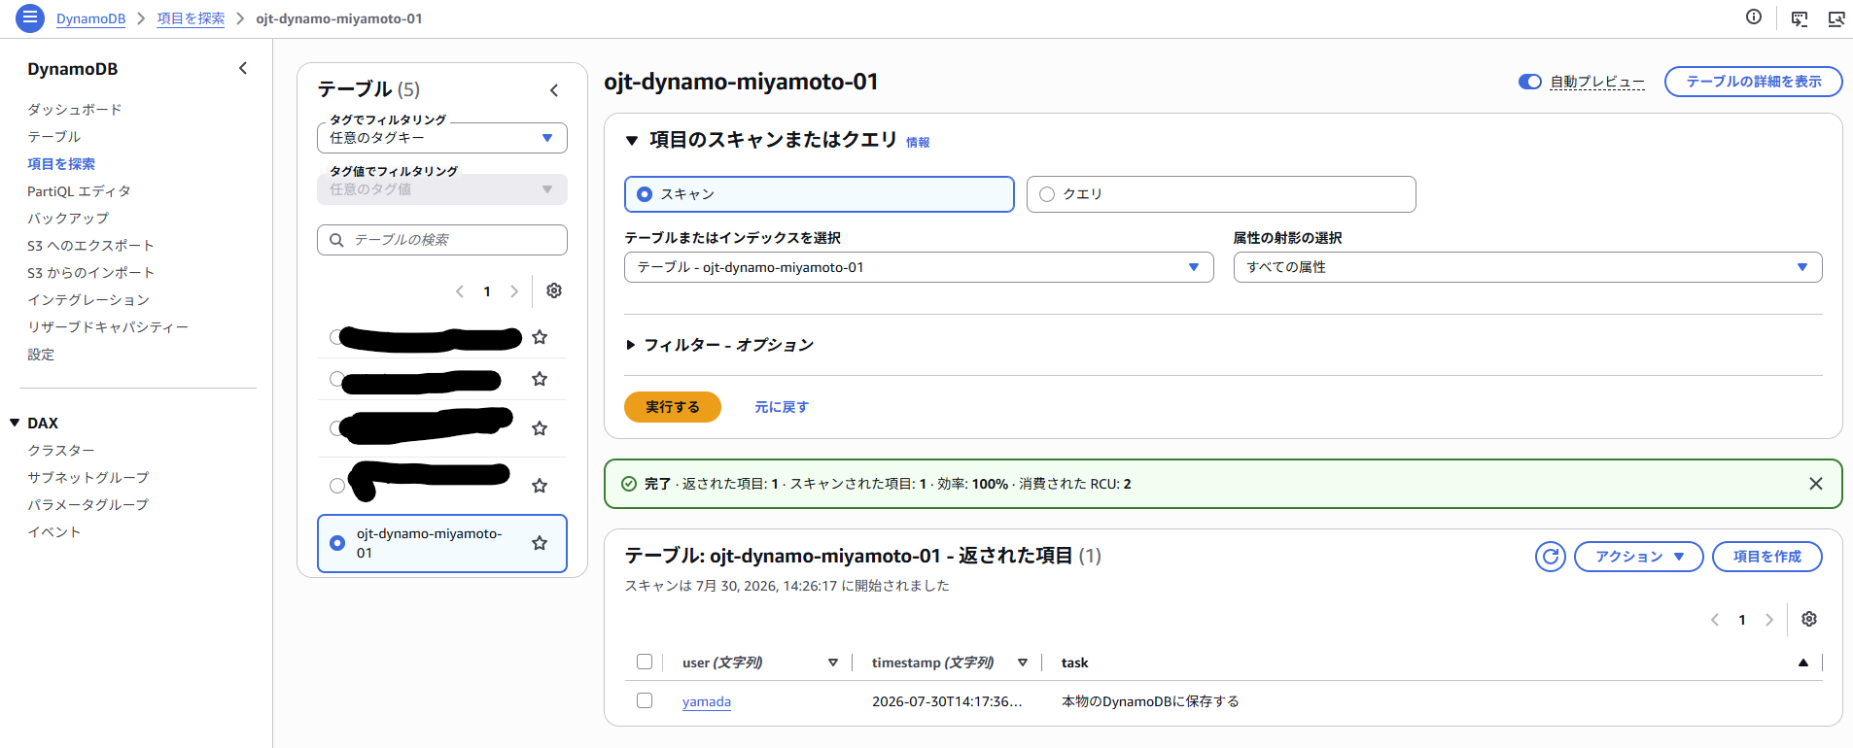Screen dimensions: 1853x748
Task: Open S3 からのインポート navigation item
Action: 90,273
